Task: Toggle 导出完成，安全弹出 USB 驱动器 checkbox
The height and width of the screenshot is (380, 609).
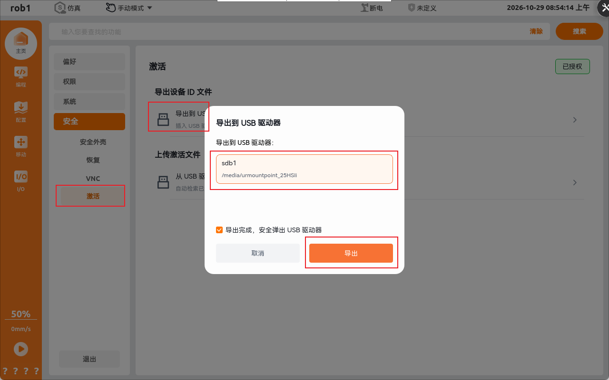Action: tap(219, 230)
